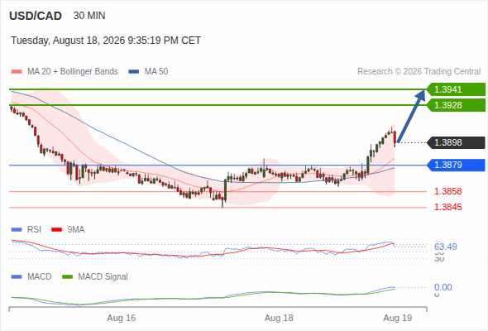Screen dimensions: 488x331
Task: Click the USD/CAD pair title
Action: 36,16
